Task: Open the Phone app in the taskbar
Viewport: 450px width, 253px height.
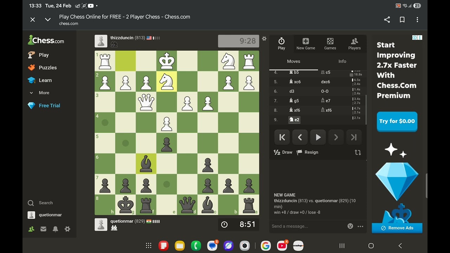Action: tap(196, 246)
